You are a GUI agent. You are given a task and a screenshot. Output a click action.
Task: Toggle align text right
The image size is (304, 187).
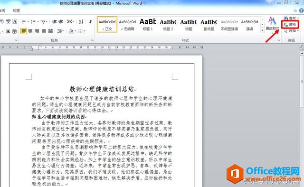tap(37, 31)
